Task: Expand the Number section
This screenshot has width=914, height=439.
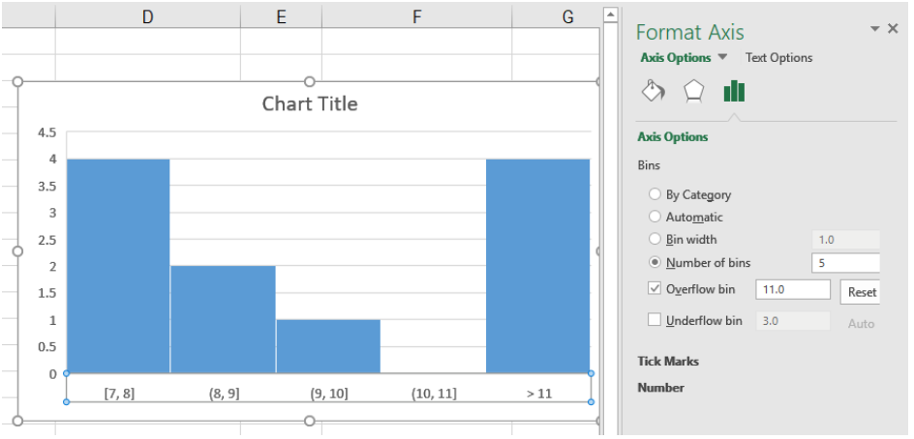Action: (661, 388)
